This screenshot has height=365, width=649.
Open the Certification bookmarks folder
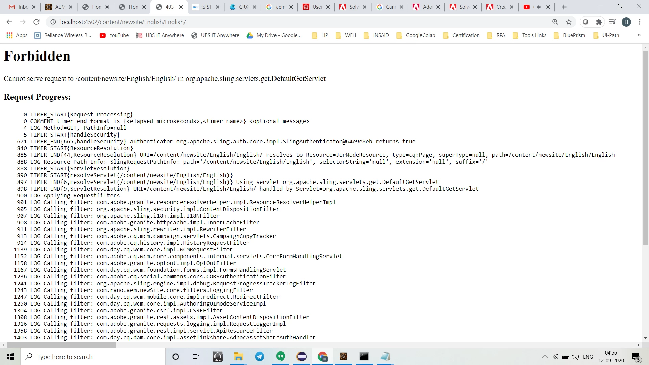461,35
